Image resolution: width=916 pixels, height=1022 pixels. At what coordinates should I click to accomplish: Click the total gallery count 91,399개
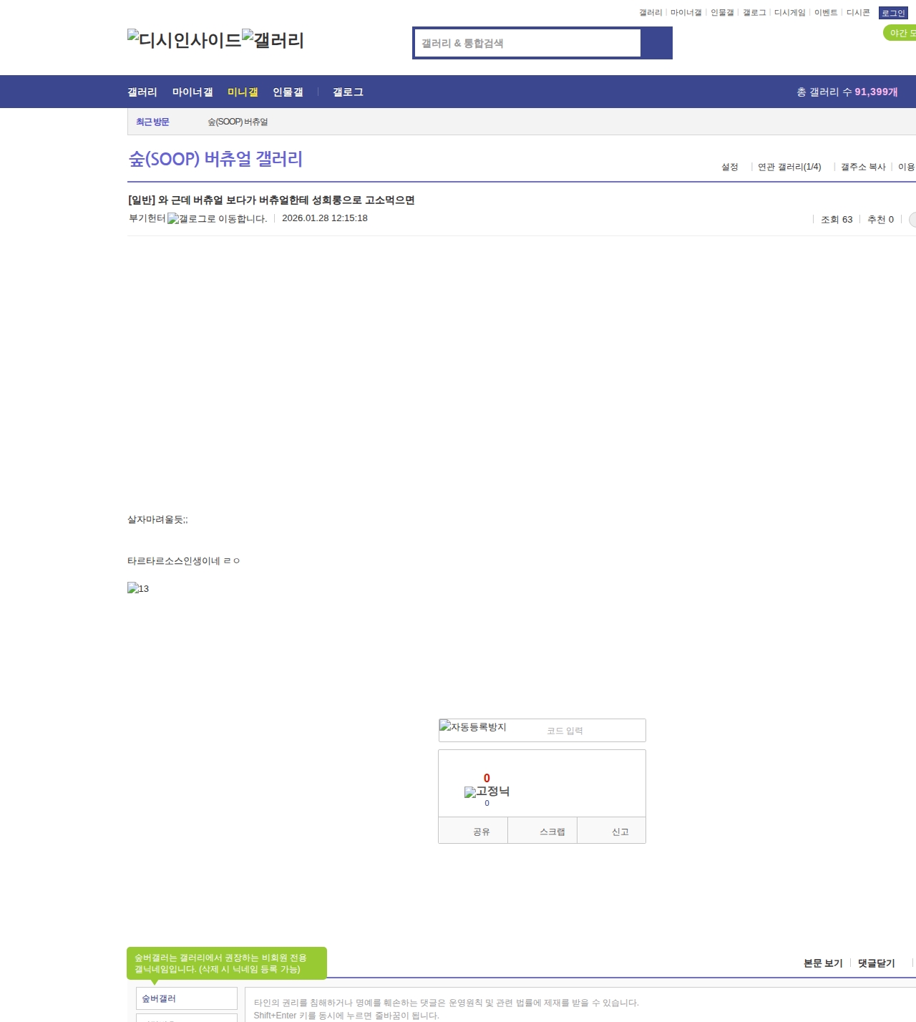point(876,92)
